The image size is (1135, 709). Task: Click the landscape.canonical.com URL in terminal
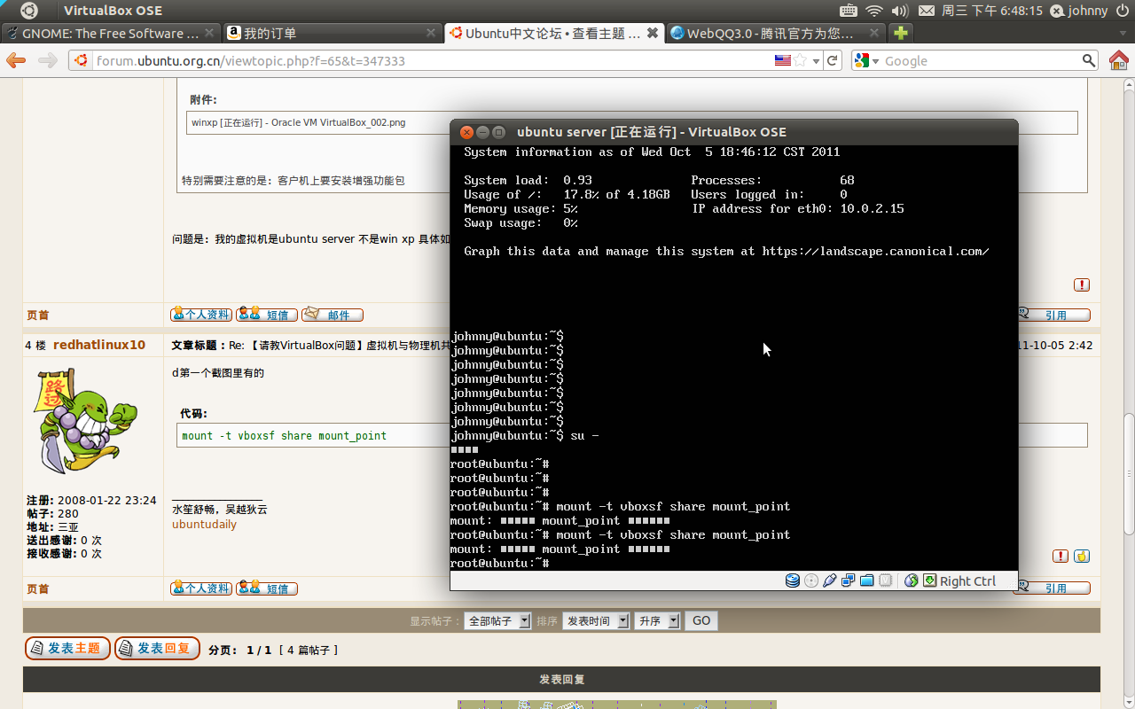pos(875,252)
